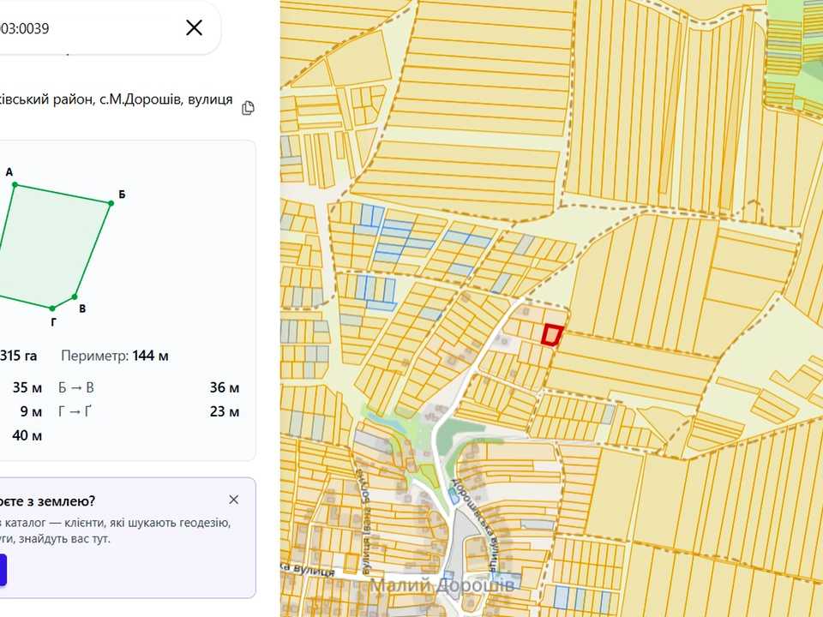Select vertex Б on the parcel diagram

click(111, 203)
